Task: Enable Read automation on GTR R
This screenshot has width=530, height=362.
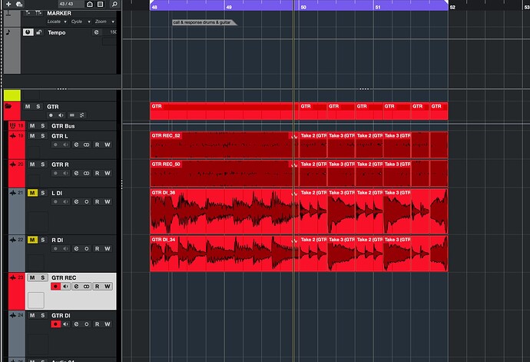Action: [98, 173]
